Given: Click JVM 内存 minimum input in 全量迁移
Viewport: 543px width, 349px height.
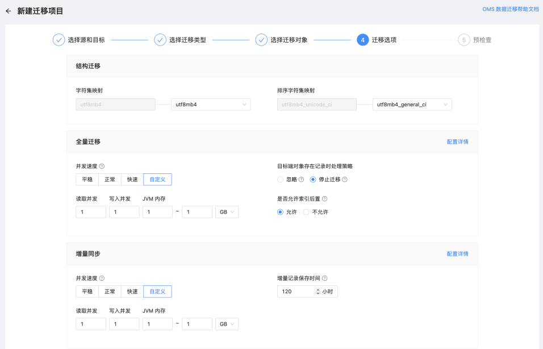Looking at the screenshot, I should click(157, 212).
